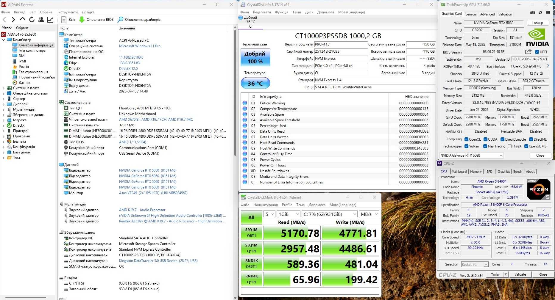This screenshot has width=555, height=300.
Task: Switch to the Sensors tab in GPU-Z
Action: pos(471,14)
